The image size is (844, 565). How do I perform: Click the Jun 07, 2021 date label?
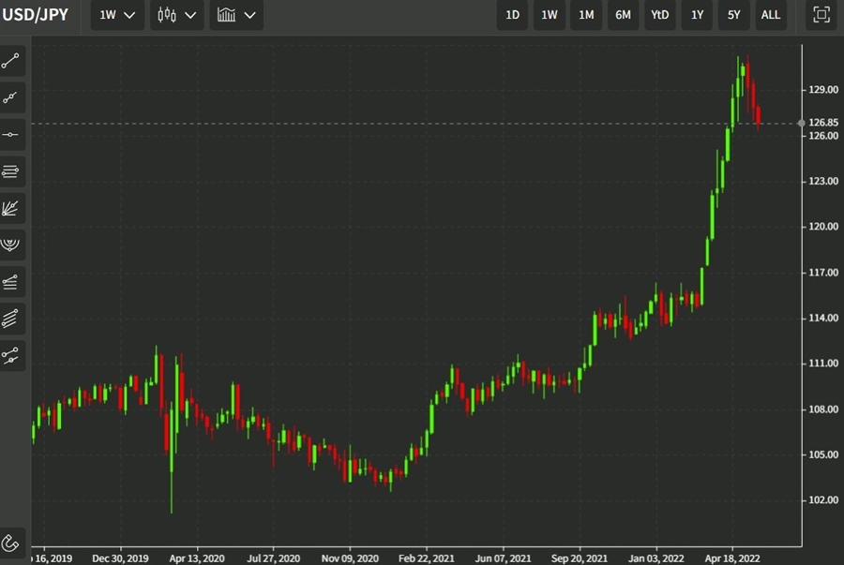(503, 558)
